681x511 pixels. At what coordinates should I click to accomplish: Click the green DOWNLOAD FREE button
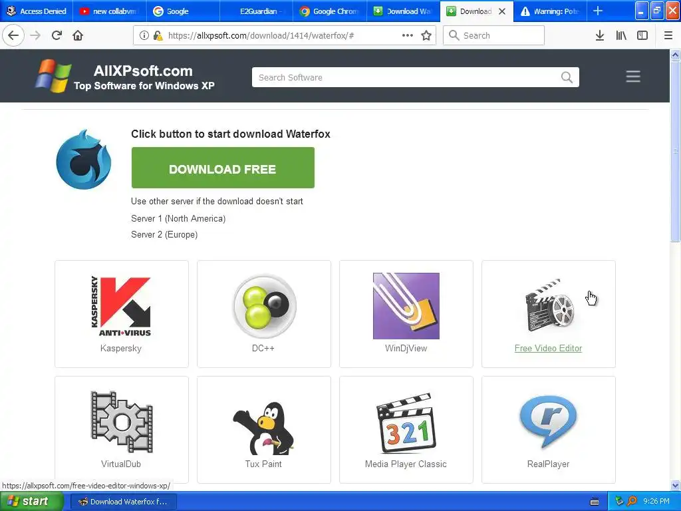coord(223,168)
